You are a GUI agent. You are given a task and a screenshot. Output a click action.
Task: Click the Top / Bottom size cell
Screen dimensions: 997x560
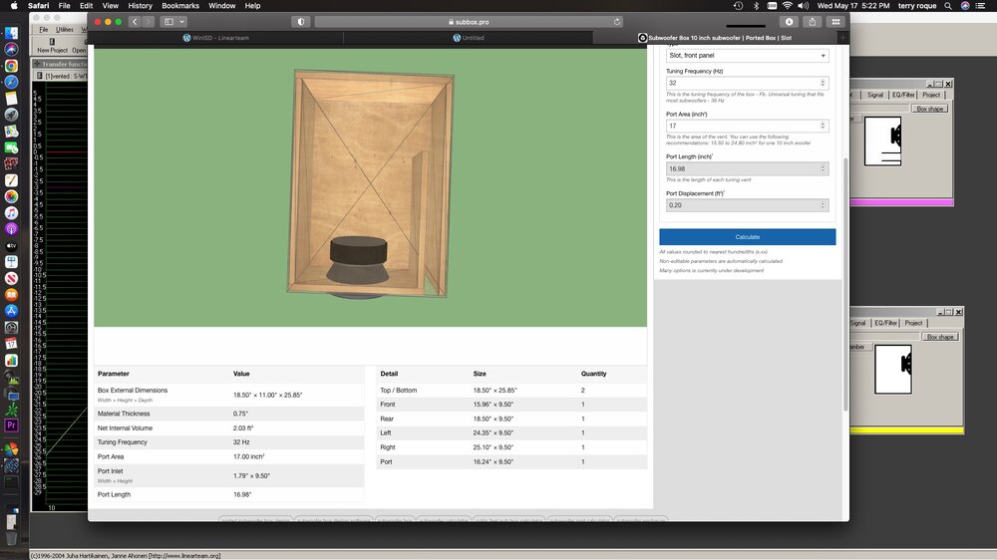point(495,391)
